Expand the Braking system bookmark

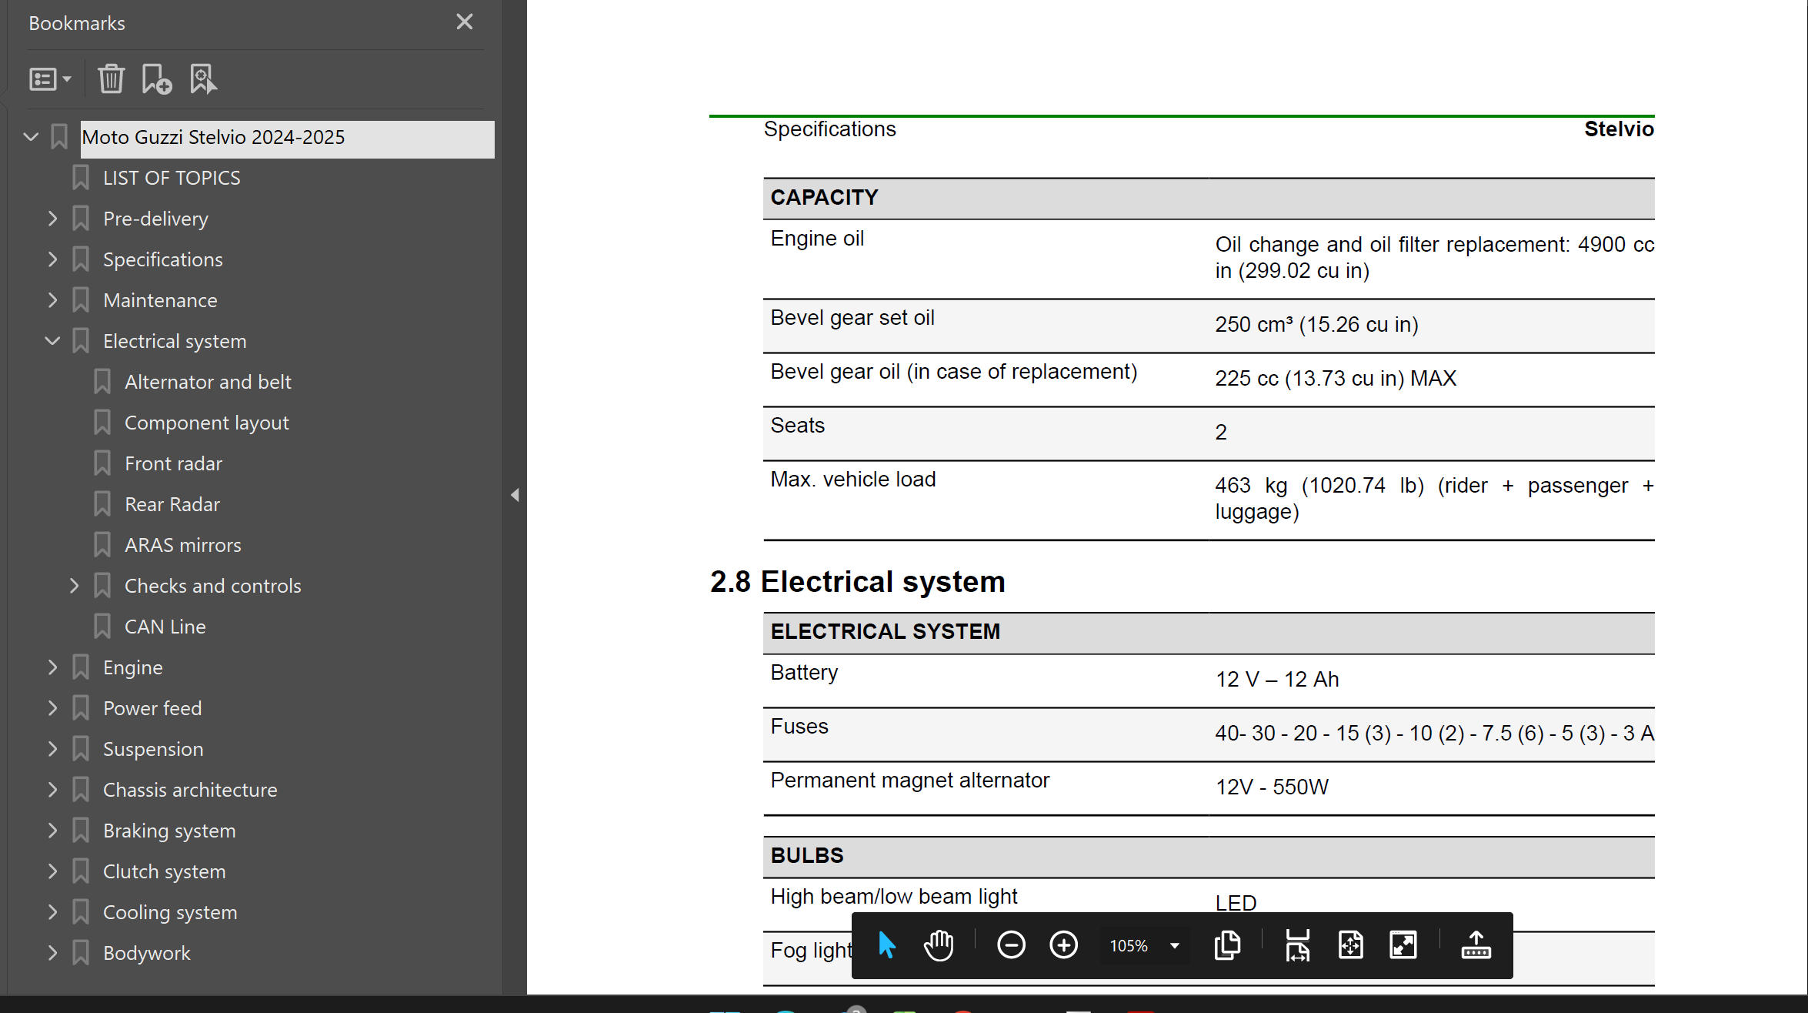[52, 831]
